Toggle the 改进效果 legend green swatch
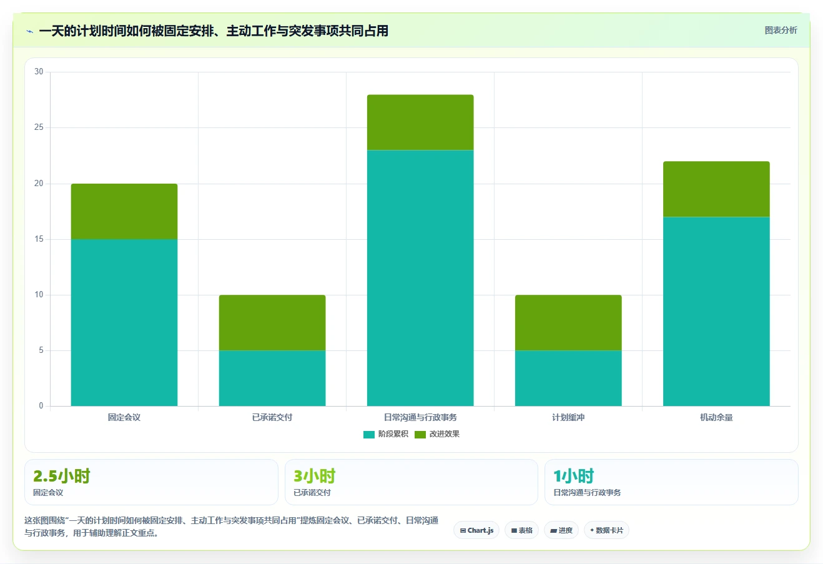 coord(420,434)
